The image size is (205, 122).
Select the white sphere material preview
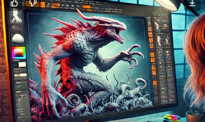18,39
